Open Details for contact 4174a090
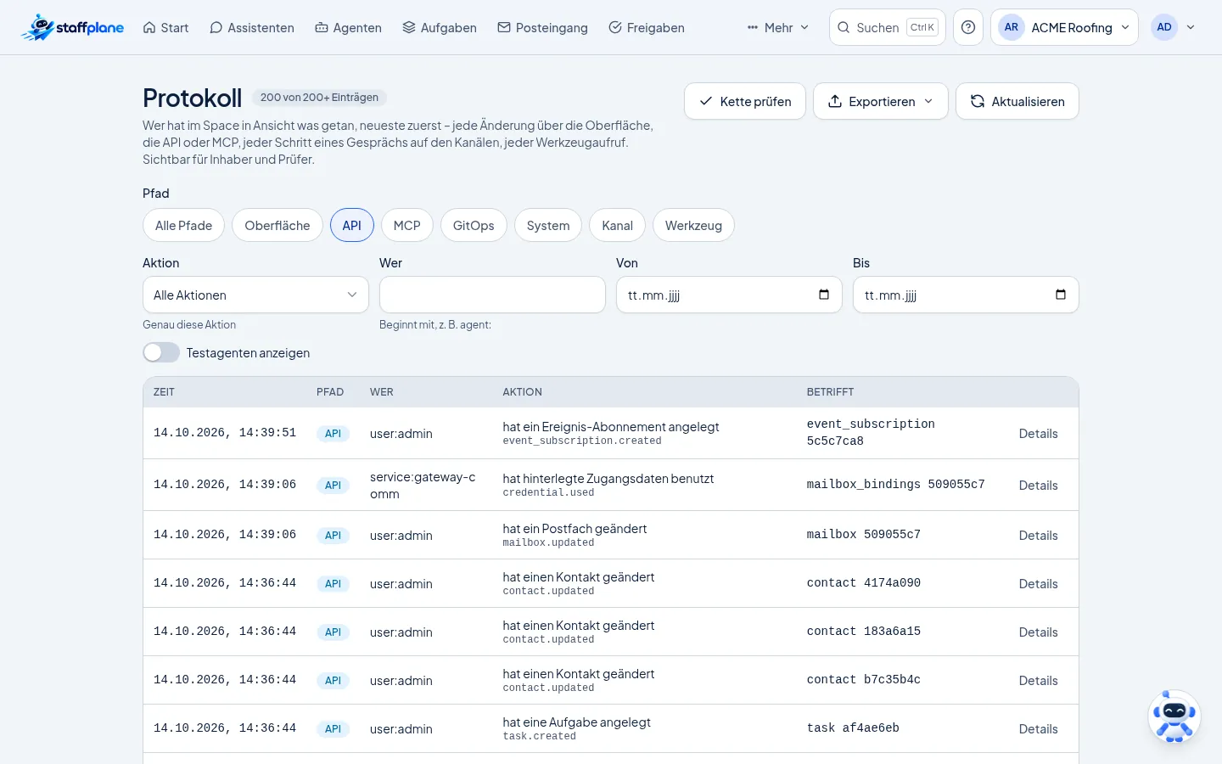 click(x=1038, y=583)
